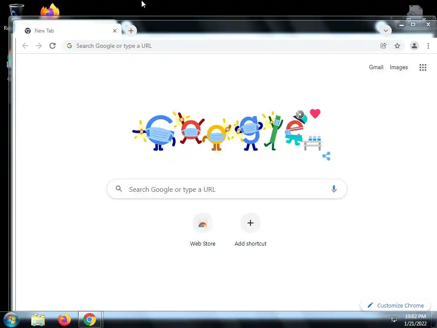Click the browser back arrow
This screenshot has width=437, height=328.
click(25, 46)
